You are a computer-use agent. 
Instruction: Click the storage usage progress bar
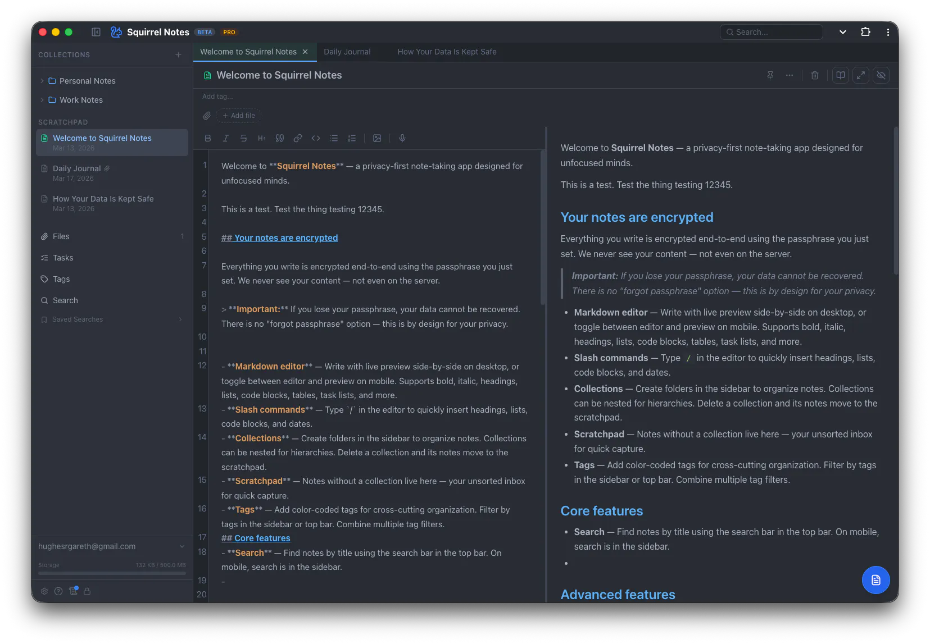pos(112,573)
